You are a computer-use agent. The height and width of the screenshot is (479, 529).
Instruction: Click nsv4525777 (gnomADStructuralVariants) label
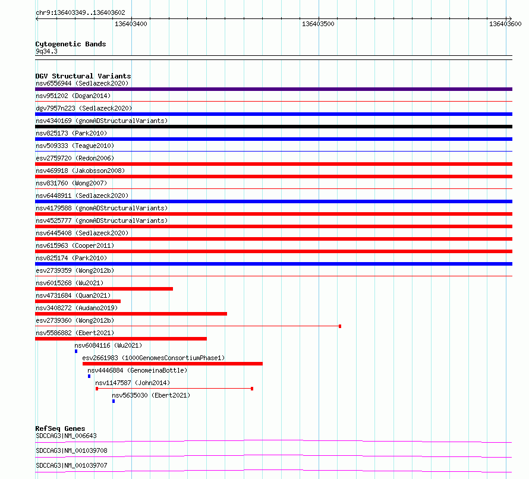pyautogui.click(x=102, y=220)
